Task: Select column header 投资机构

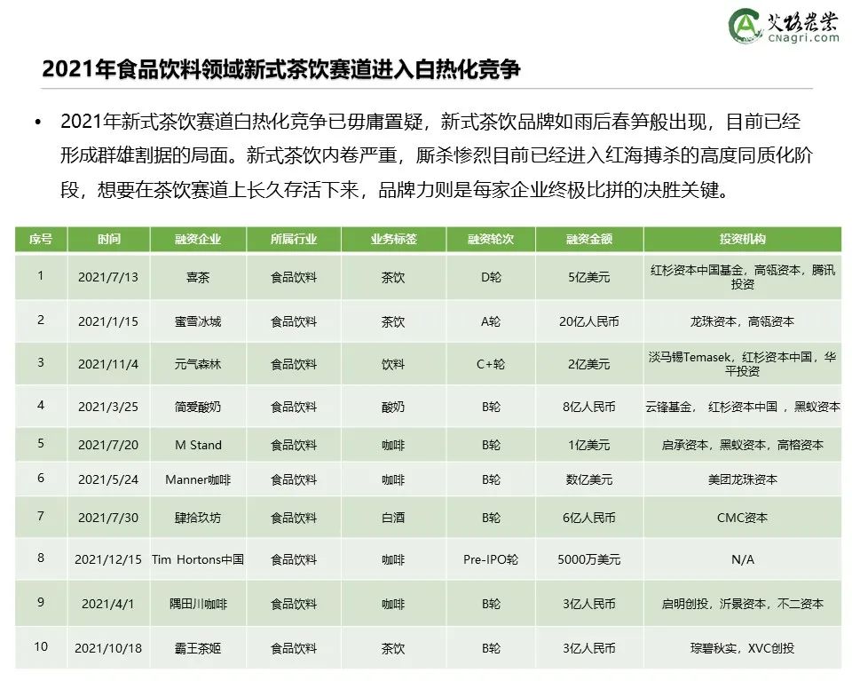Action: (x=742, y=239)
